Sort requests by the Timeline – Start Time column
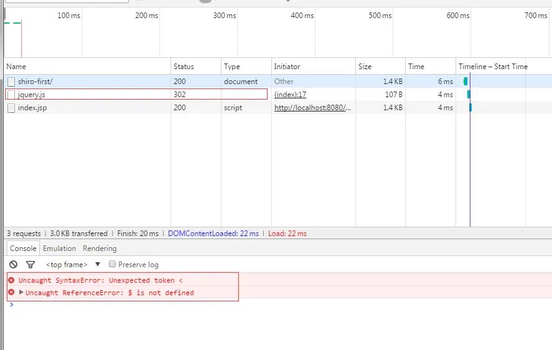This screenshot has width=552, height=350. click(x=492, y=67)
